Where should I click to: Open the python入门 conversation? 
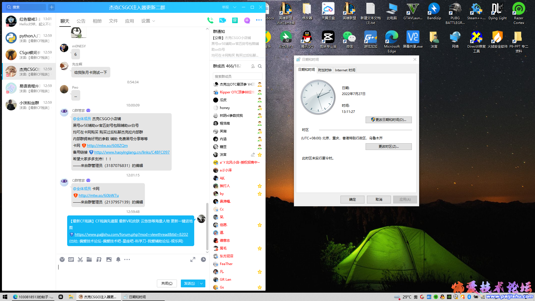tap(29, 38)
